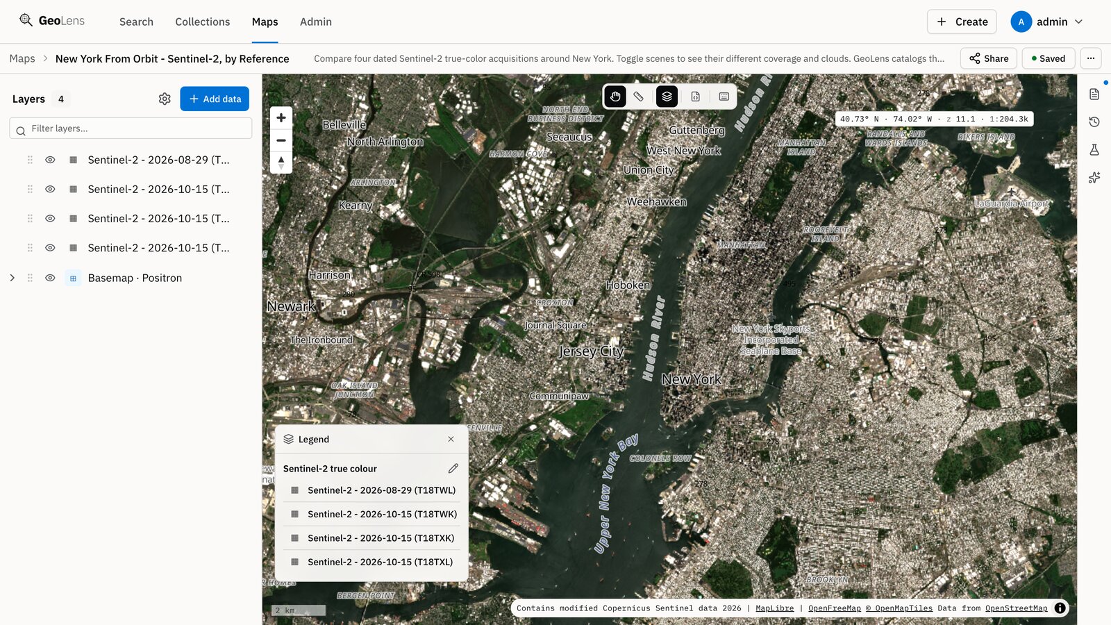Hide the Sentinel-2 2026-08-29 layer
The height and width of the screenshot is (625, 1111).
[x=50, y=160]
